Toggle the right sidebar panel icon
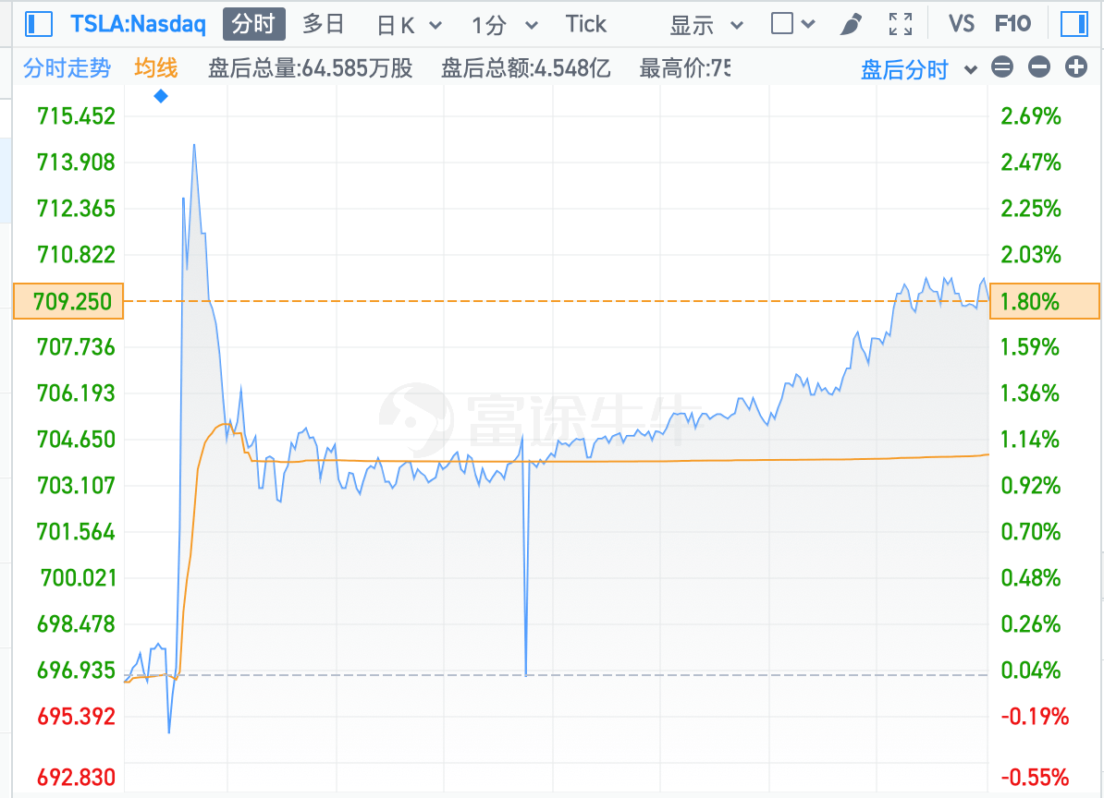Screen dimensions: 1104x798 click(x=1073, y=24)
